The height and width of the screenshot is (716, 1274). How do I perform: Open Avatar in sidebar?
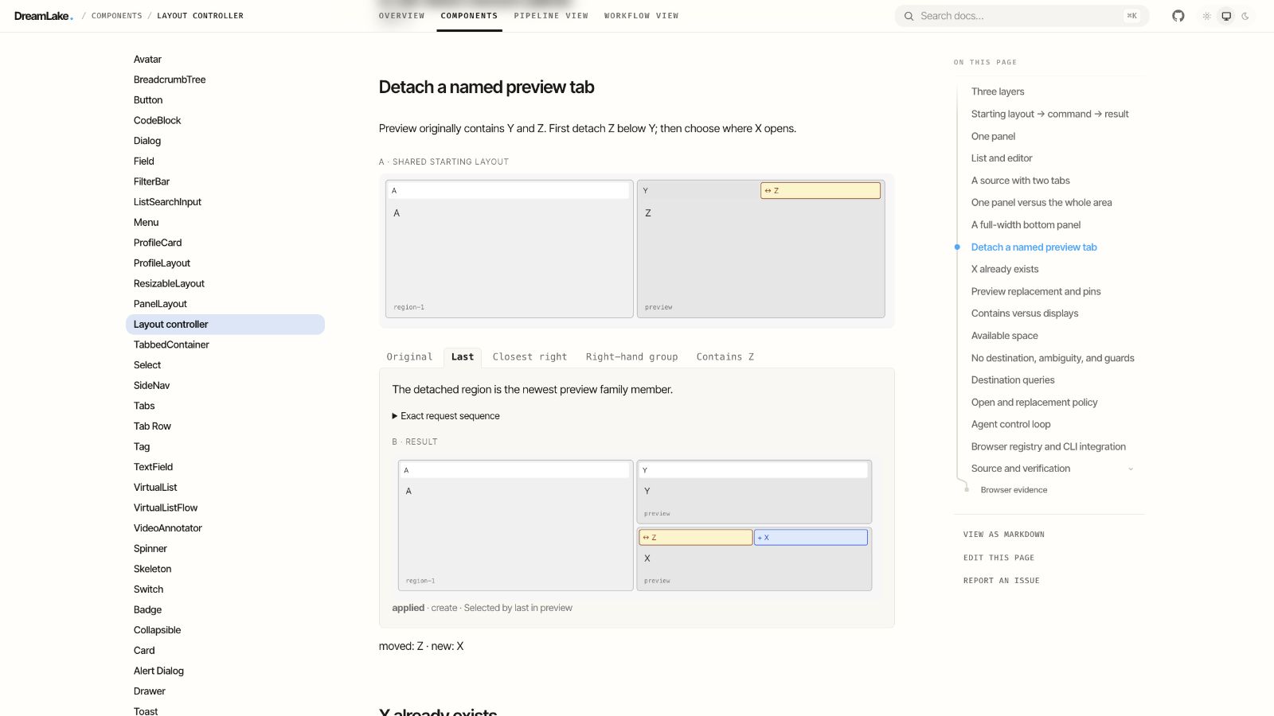147,60
